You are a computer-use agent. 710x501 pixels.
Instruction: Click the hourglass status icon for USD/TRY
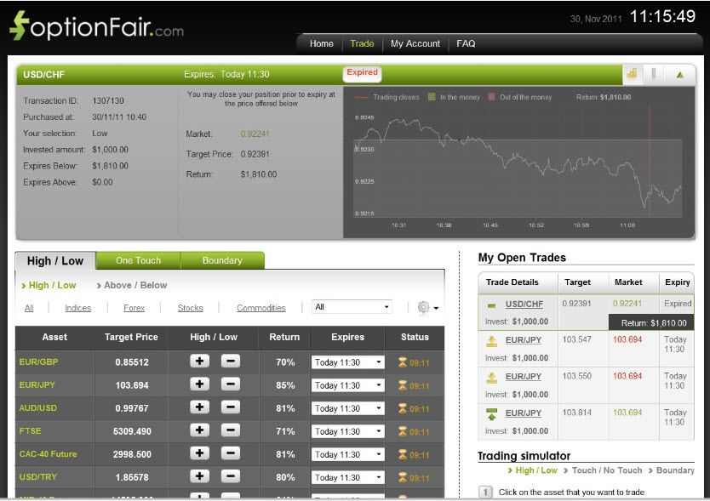402,477
